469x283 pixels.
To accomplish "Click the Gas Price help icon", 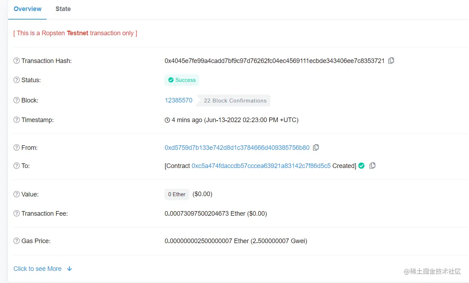I will [x=16, y=241].
